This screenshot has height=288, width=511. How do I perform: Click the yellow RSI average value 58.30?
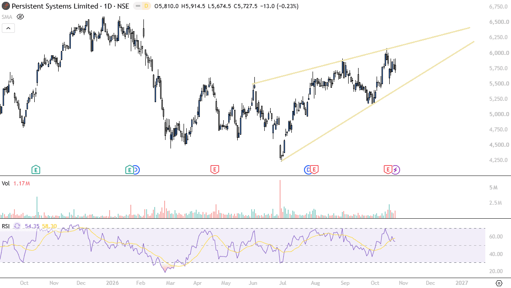49,226
